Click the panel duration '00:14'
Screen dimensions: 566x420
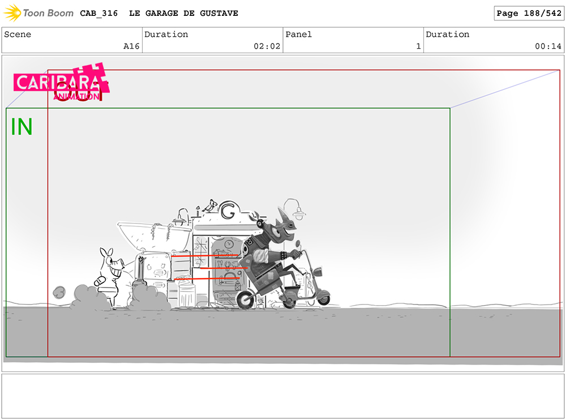click(x=548, y=46)
